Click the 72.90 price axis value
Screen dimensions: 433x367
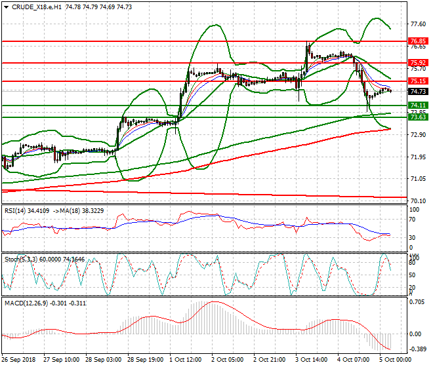coord(418,134)
